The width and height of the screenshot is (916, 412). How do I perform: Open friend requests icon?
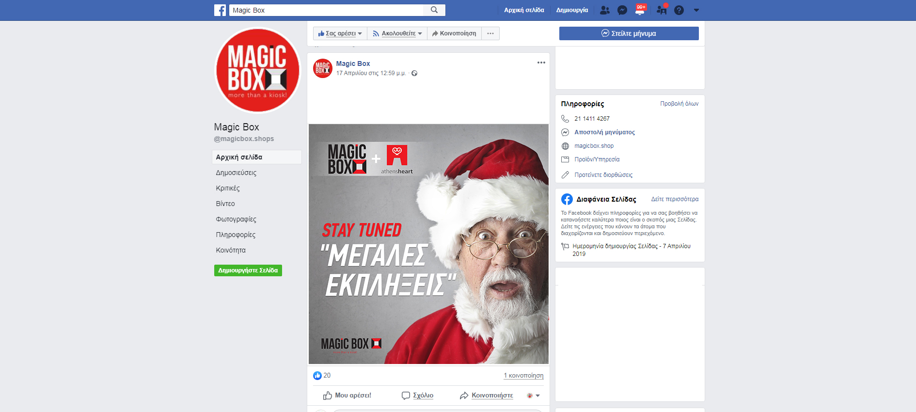pos(604,10)
